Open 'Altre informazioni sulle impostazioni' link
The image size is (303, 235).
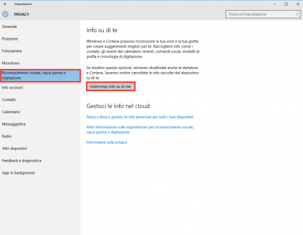coord(140,130)
